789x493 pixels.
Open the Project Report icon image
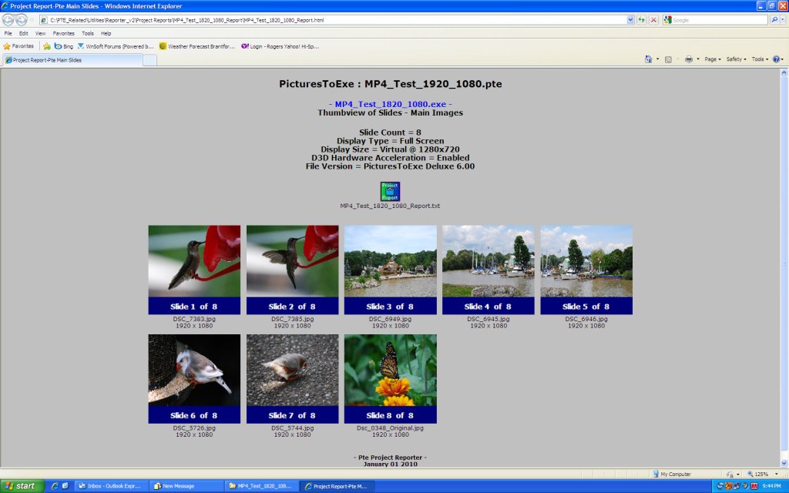pos(390,191)
